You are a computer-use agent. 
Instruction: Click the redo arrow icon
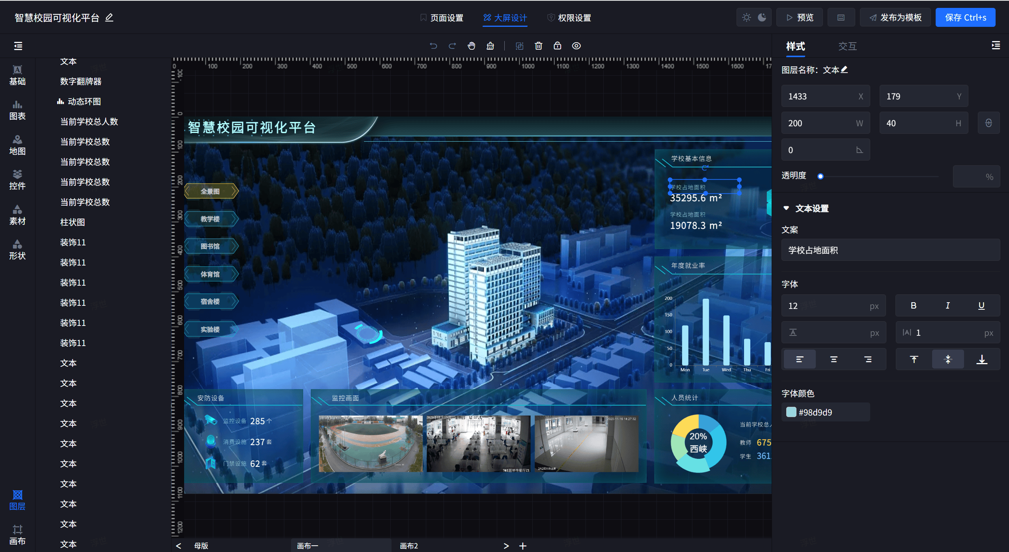(x=452, y=46)
